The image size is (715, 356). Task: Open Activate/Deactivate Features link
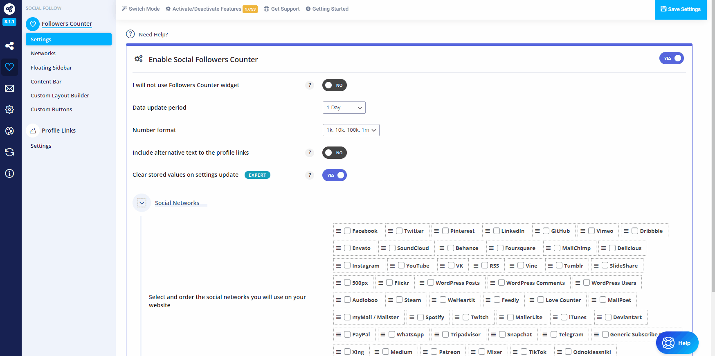[x=207, y=9]
